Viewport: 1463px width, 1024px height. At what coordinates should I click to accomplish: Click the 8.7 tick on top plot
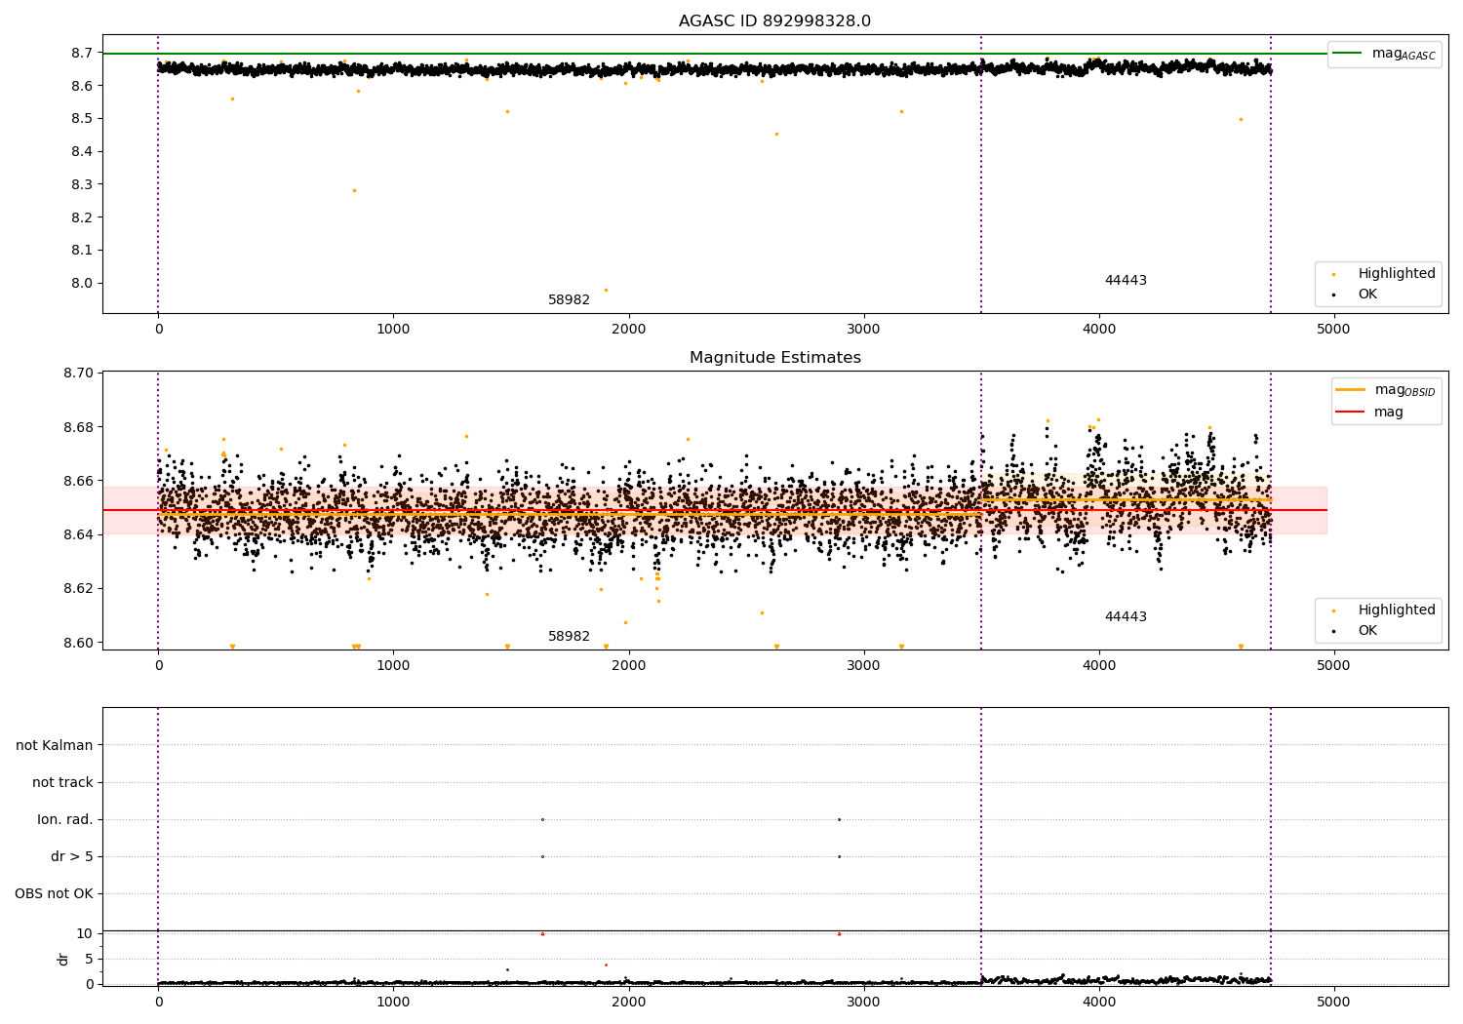point(82,53)
